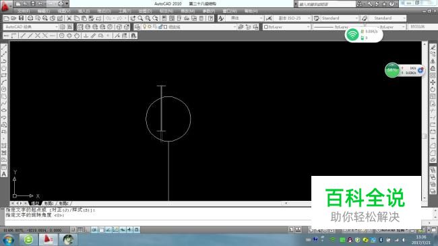Select the Erase tool in Modify toolbar

pyautogui.click(x=433, y=47)
